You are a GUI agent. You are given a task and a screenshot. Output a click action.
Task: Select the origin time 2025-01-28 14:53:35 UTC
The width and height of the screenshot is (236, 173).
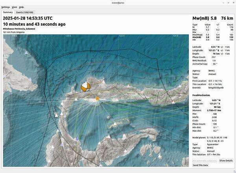click(28, 18)
